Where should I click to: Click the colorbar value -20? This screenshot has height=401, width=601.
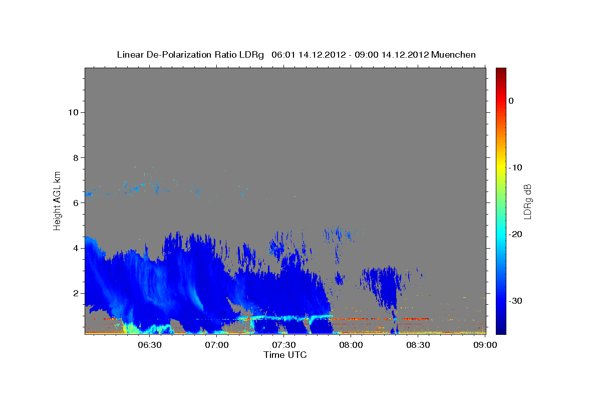point(516,234)
